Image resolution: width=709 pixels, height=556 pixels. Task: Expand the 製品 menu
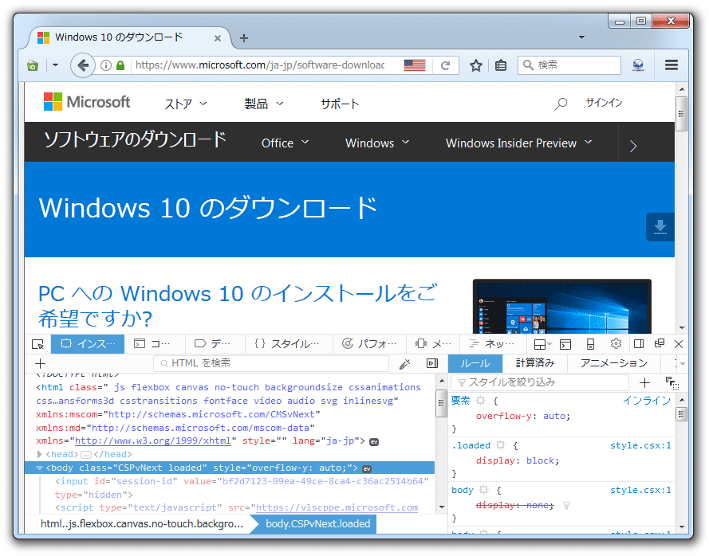coord(264,104)
